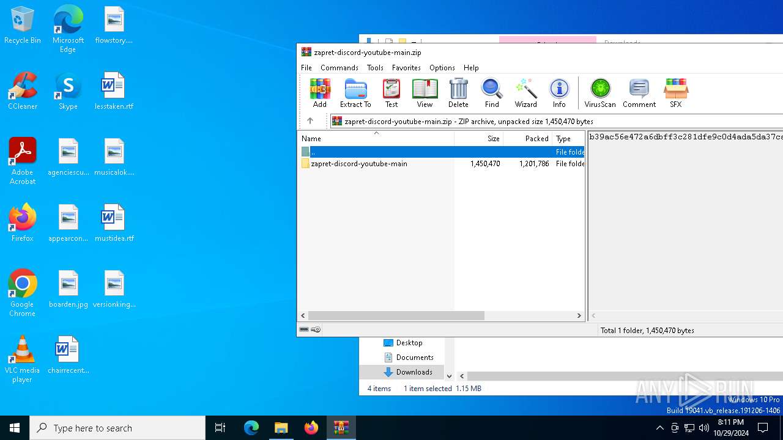Click the key password icon in status bar
The height and width of the screenshot is (440, 783).
pyautogui.click(x=316, y=329)
